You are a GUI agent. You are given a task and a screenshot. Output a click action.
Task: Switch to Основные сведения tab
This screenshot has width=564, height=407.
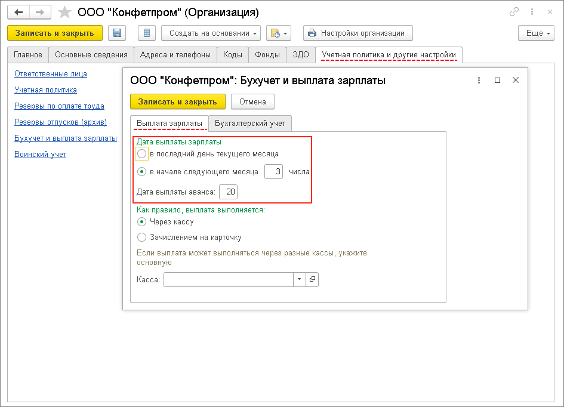tap(91, 55)
